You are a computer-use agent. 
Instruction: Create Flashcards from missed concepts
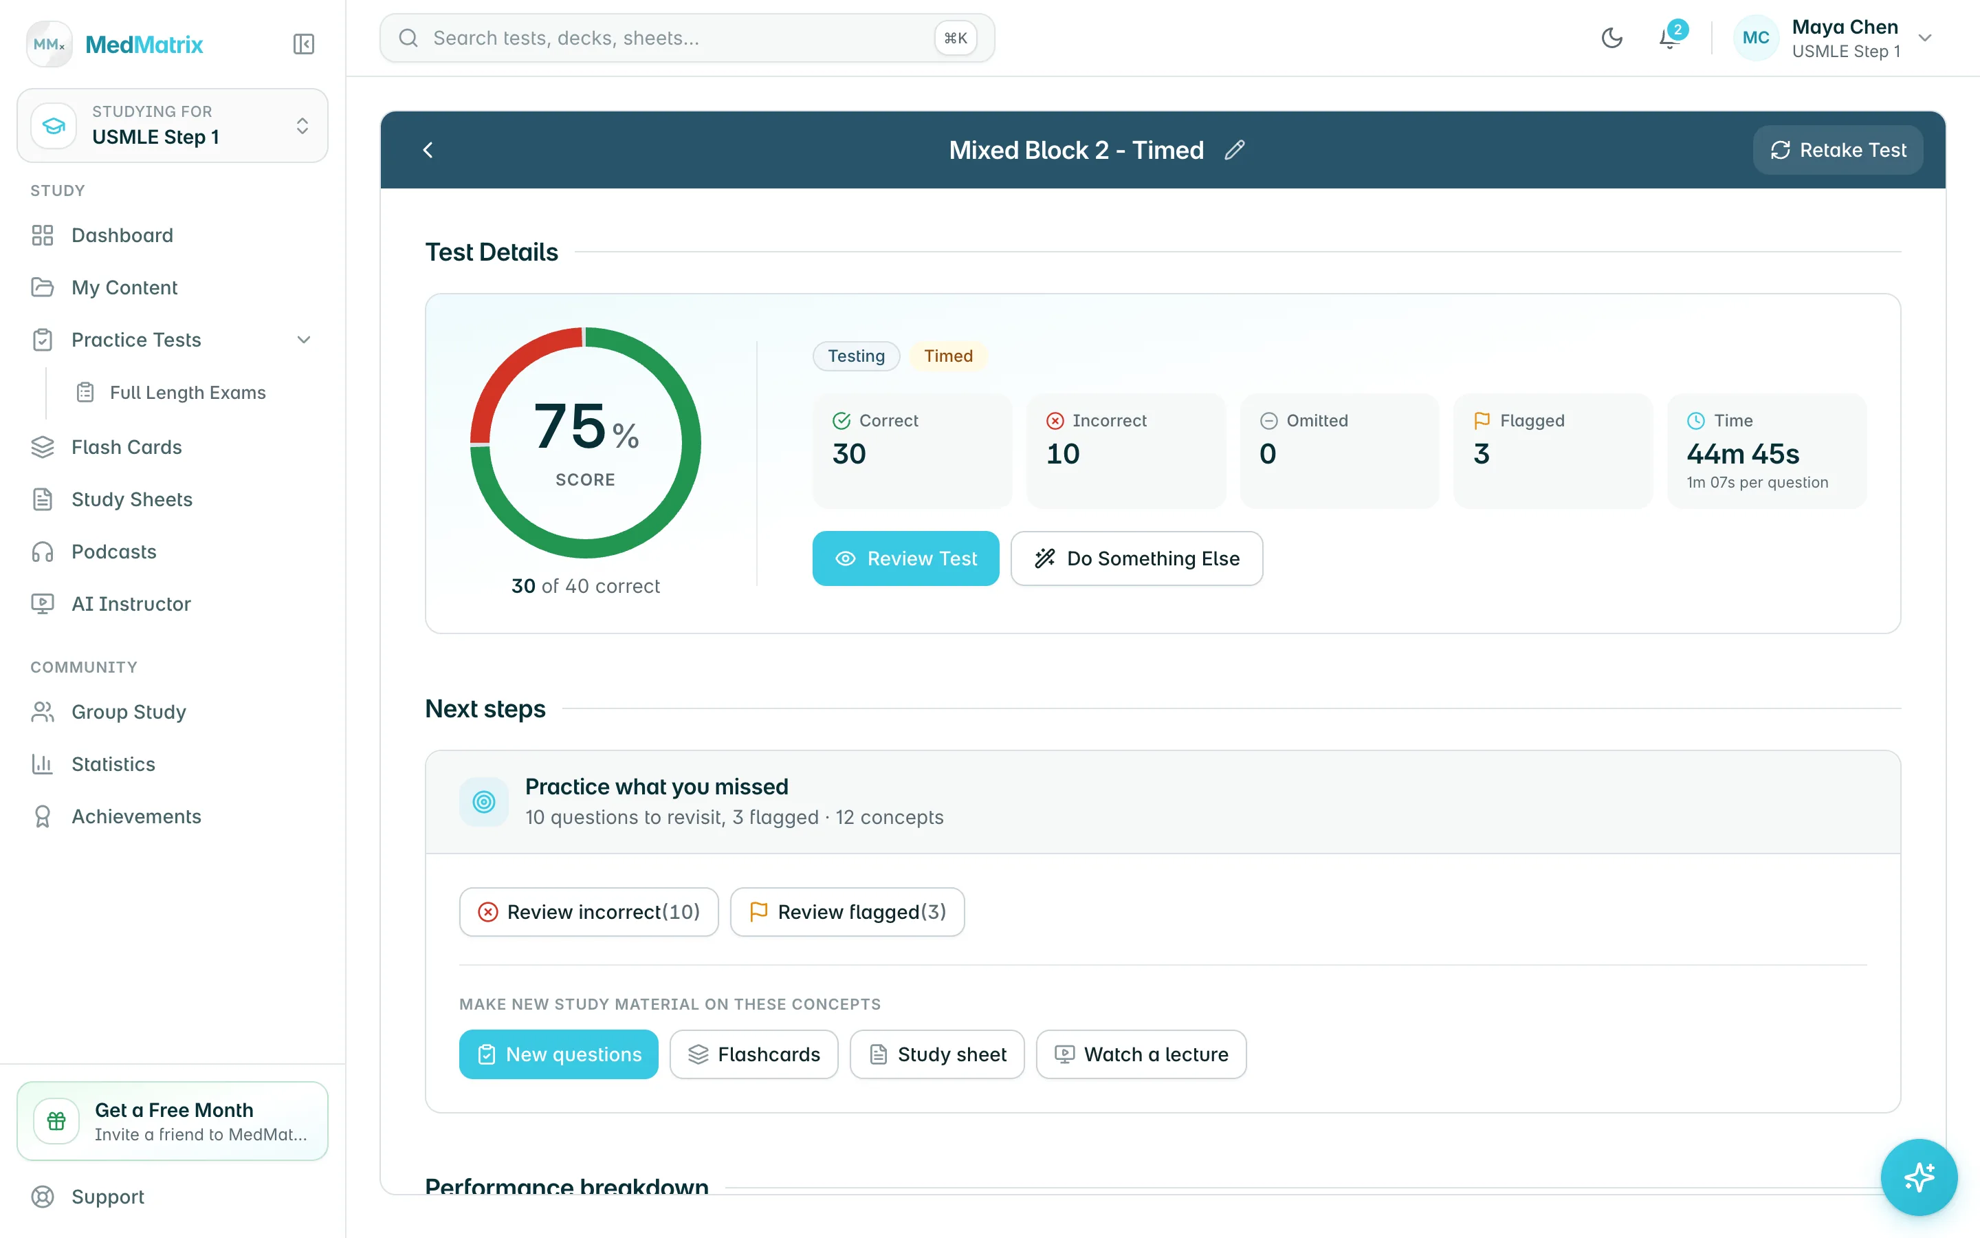pos(754,1054)
